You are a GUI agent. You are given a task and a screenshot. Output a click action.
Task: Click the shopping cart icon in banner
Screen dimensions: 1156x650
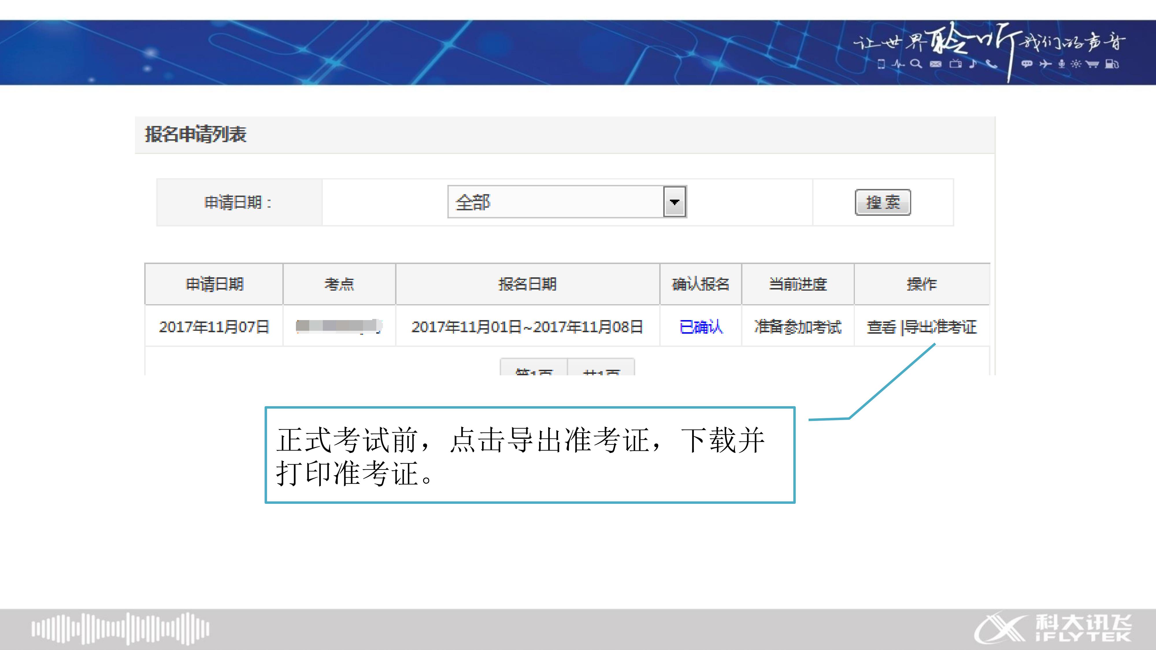pos(1092,64)
